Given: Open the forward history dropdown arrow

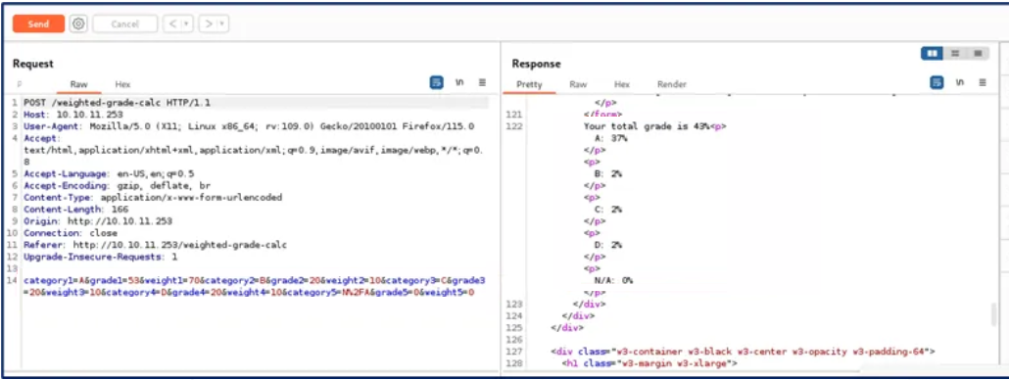Looking at the screenshot, I should [x=222, y=24].
